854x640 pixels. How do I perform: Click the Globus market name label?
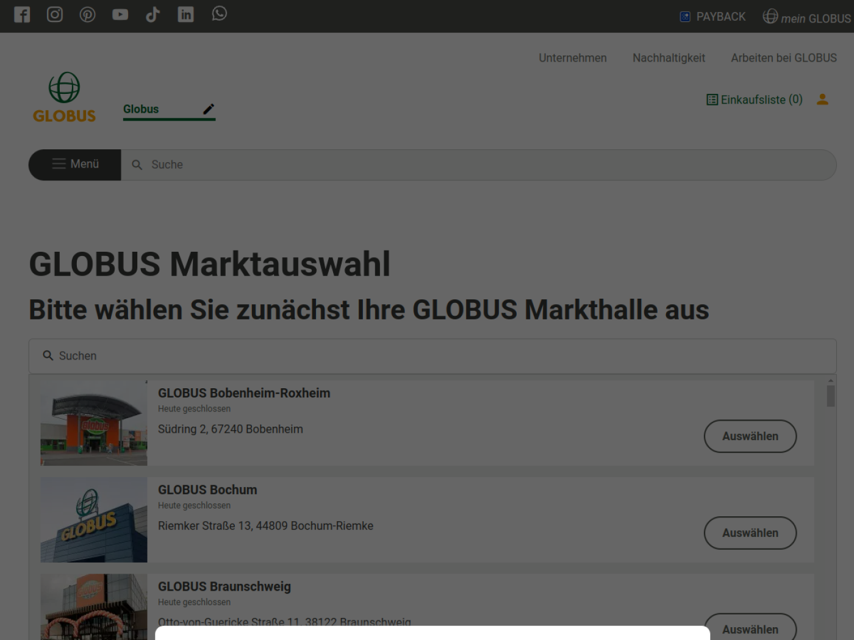tap(141, 109)
